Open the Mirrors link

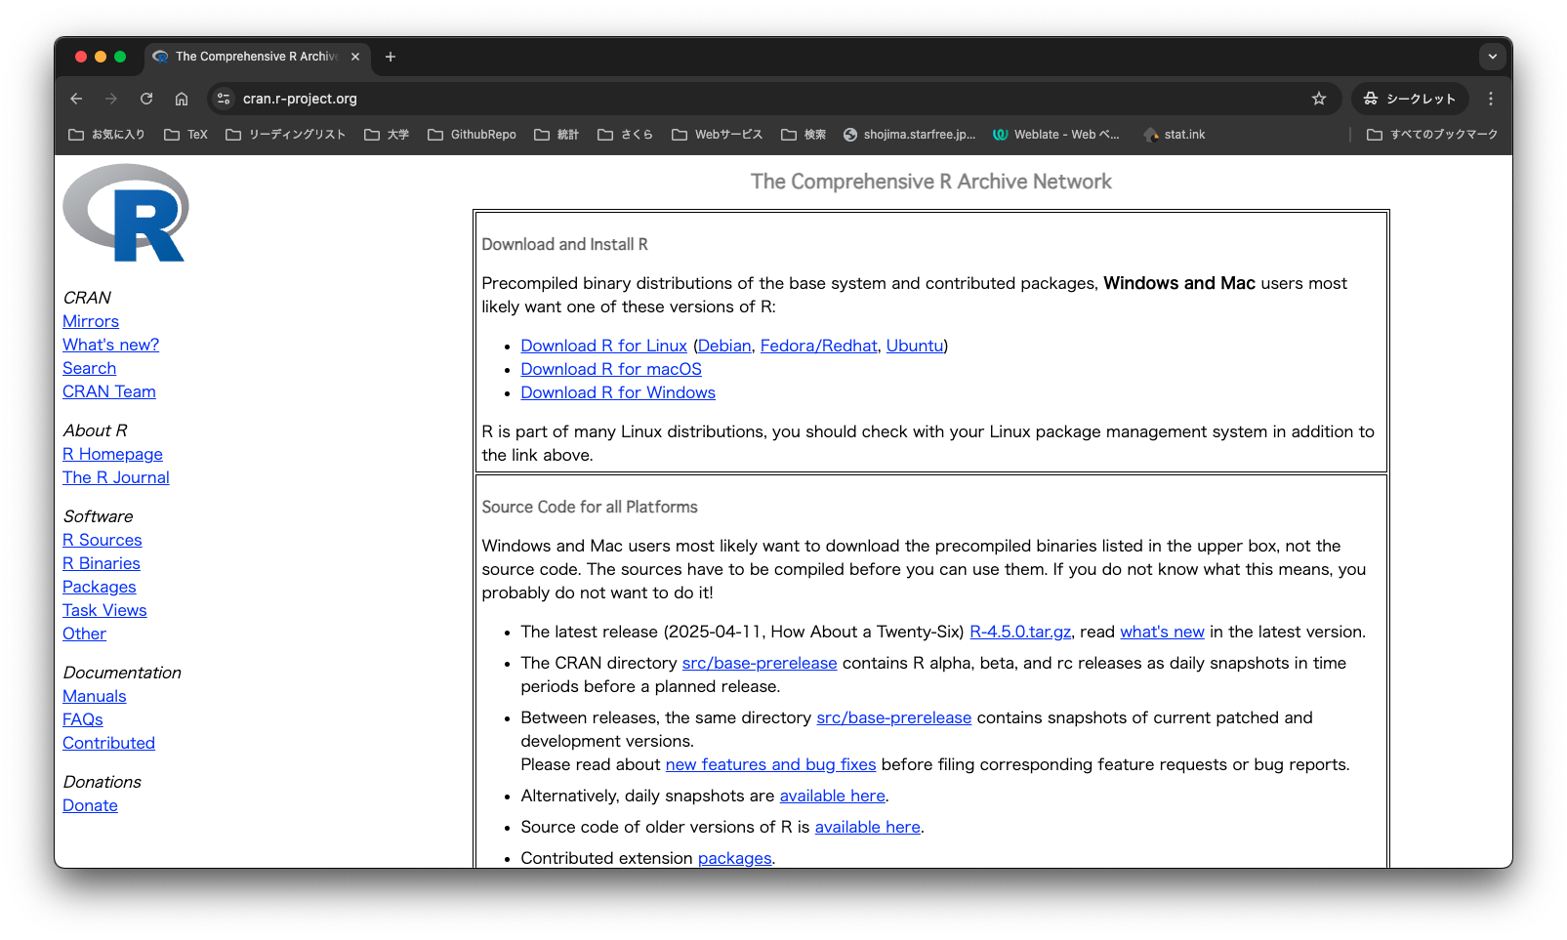[91, 321]
